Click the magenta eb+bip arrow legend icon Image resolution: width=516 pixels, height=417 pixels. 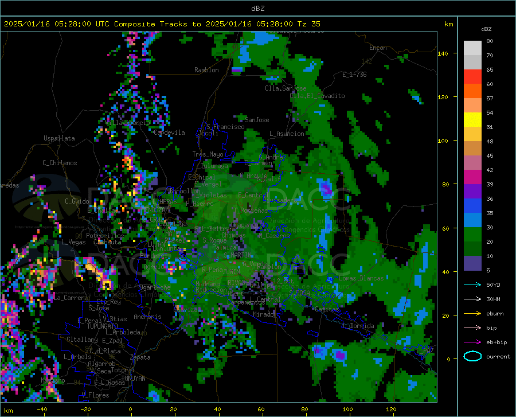472,342
